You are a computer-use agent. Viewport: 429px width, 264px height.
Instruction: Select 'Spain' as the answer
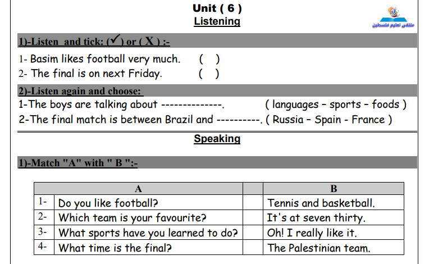327,120
